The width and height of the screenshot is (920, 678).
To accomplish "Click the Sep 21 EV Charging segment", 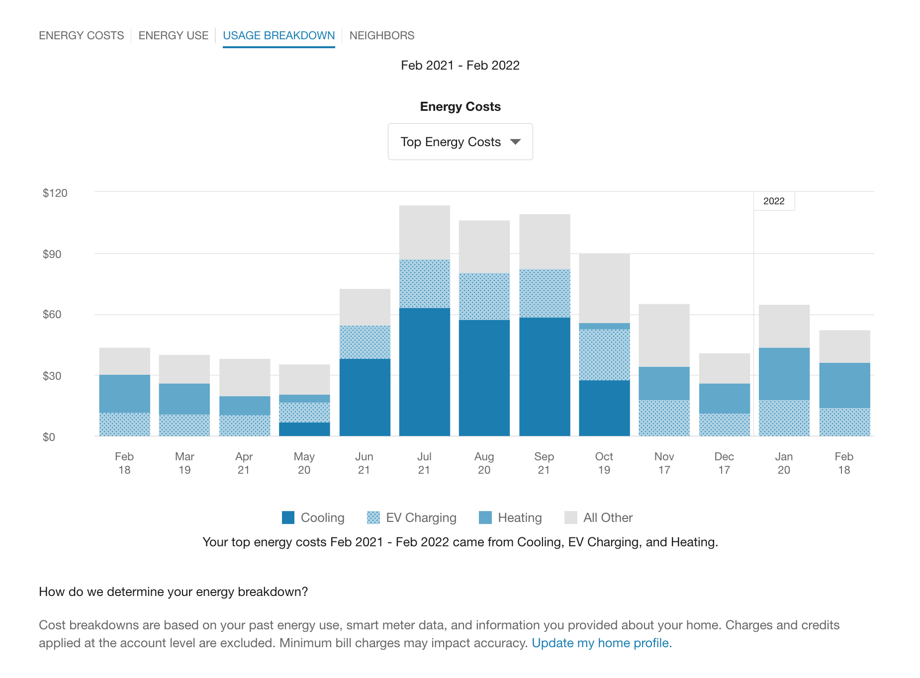I will (x=545, y=293).
